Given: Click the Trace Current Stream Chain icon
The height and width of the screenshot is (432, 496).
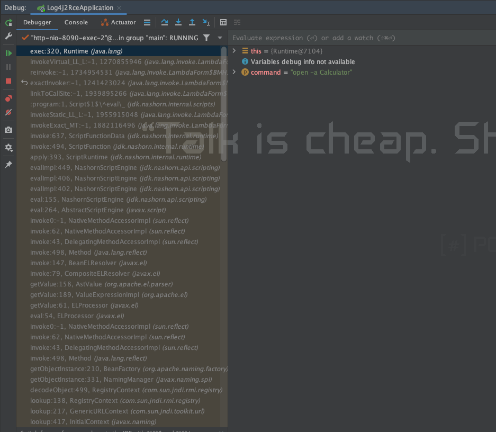Looking at the screenshot, I should (x=237, y=22).
